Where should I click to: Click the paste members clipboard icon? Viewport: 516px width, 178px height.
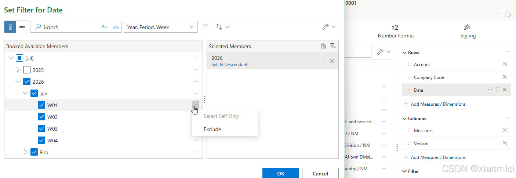click(x=323, y=46)
